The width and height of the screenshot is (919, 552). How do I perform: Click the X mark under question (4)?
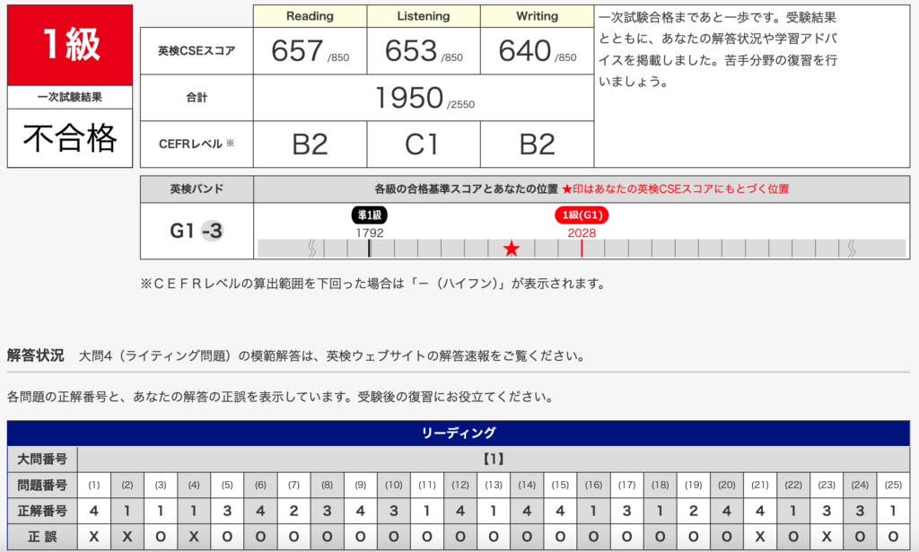pyautogui.click(x=194, y=537)
